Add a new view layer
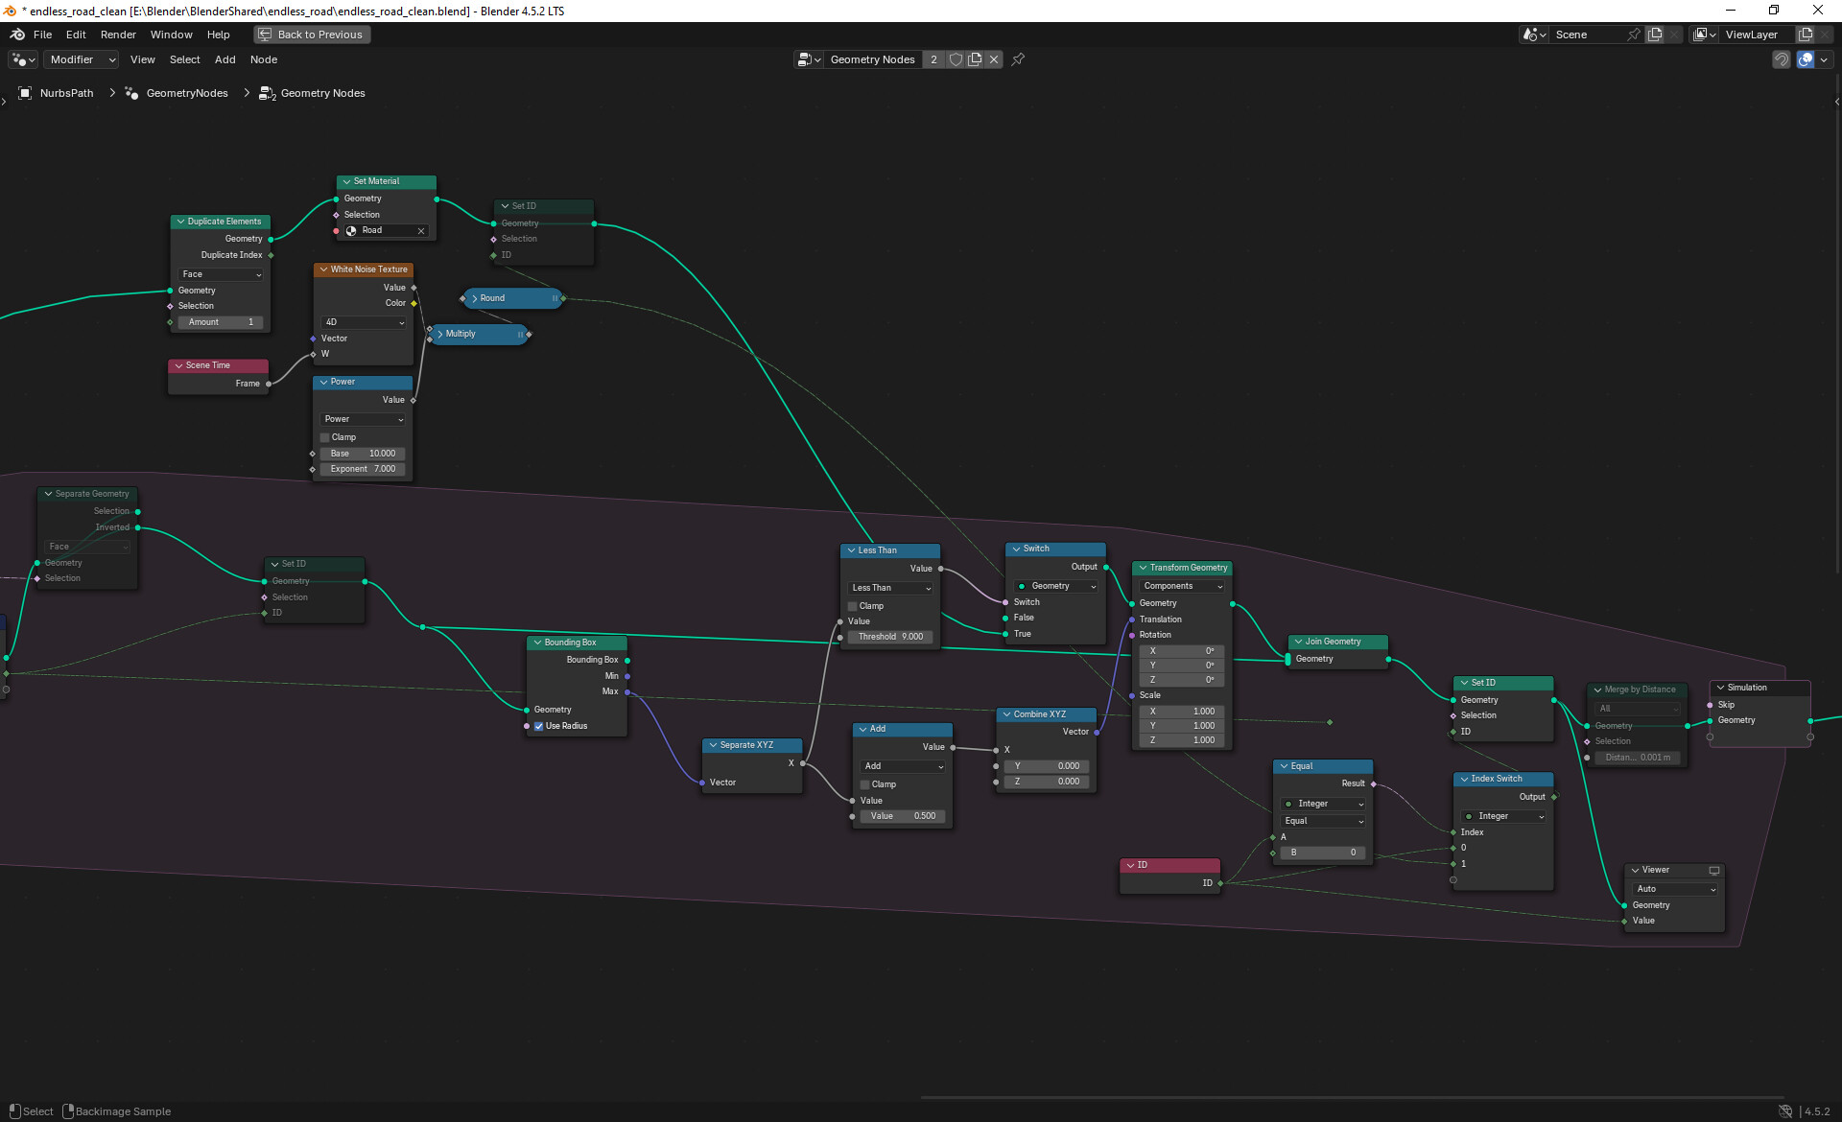The image size is (1842, 1122). pyautogui.click(x=1806, y=35)
